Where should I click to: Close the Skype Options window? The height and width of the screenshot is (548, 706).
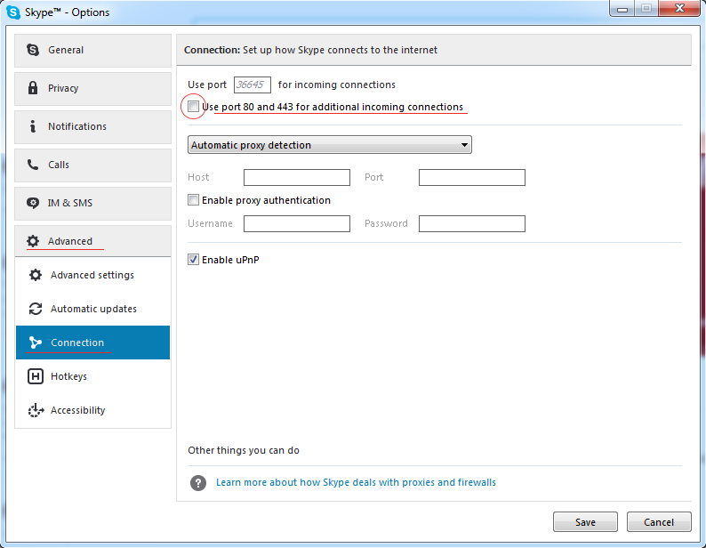[x=680, y=9]
